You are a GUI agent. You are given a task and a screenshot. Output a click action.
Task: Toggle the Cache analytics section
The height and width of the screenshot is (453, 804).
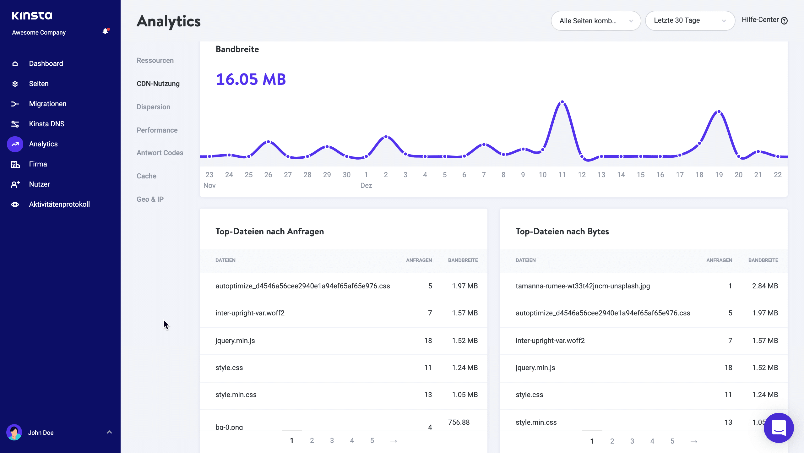[x=146, y=176]
